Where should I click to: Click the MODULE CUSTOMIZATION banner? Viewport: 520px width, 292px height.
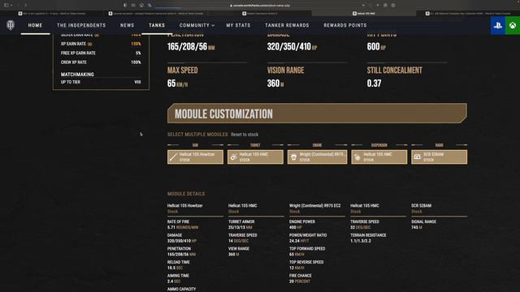(x=317, y=114)
